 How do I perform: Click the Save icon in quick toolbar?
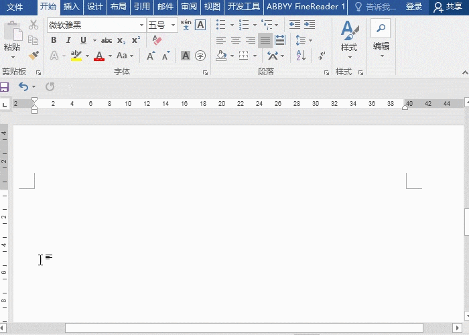tap(4, 87)
